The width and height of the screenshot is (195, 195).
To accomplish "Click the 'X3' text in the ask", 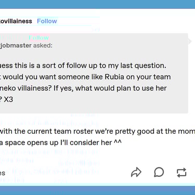I will tap(8, 99).
